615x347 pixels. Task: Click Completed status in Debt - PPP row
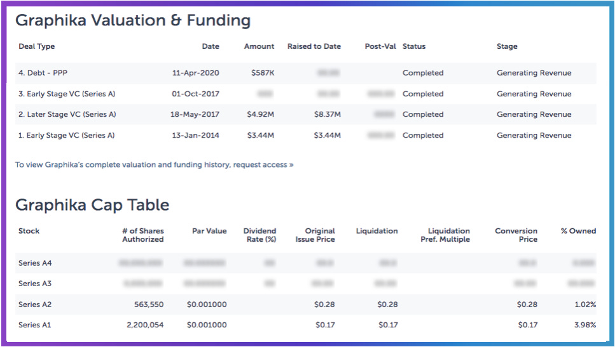point(423,73)
